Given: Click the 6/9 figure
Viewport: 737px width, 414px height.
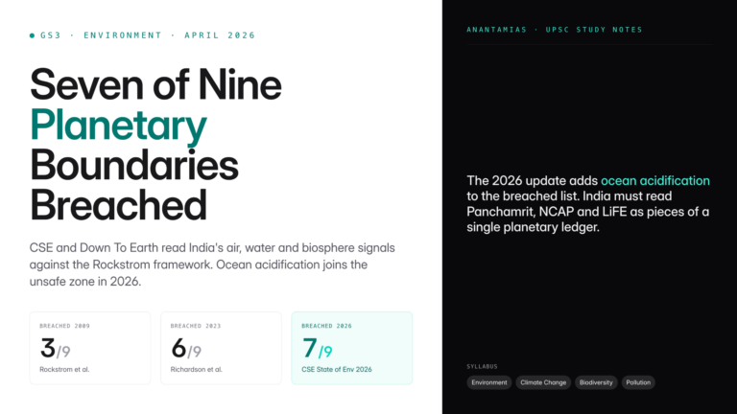Looking at the screenshot, I should pyautogui.click(x=186, y=350).
